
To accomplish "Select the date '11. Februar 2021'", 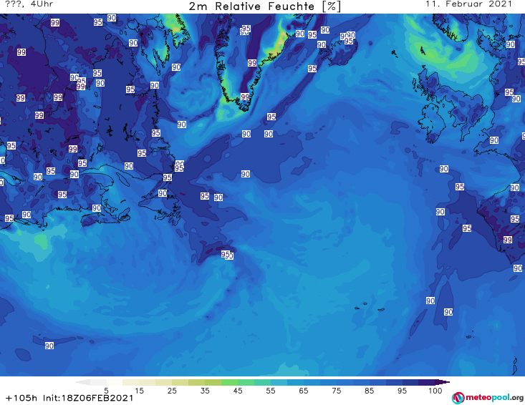I will point(468,4).
